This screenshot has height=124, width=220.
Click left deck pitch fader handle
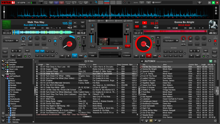(x=84, y=46)
